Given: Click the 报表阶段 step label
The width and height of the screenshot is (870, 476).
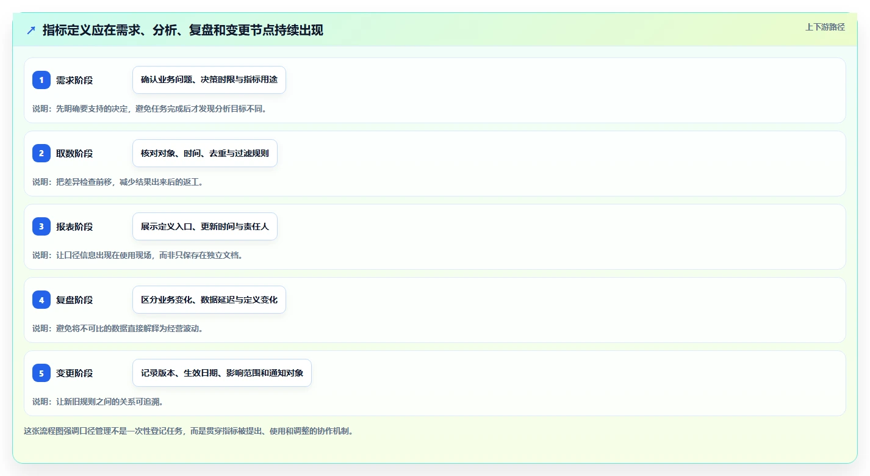Looking at the screenshot, I should point(74,227).
